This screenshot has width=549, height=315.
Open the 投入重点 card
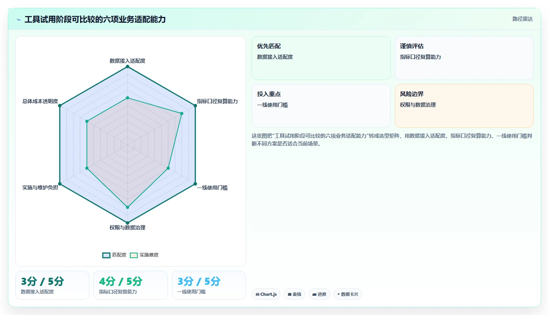(321, 106)
